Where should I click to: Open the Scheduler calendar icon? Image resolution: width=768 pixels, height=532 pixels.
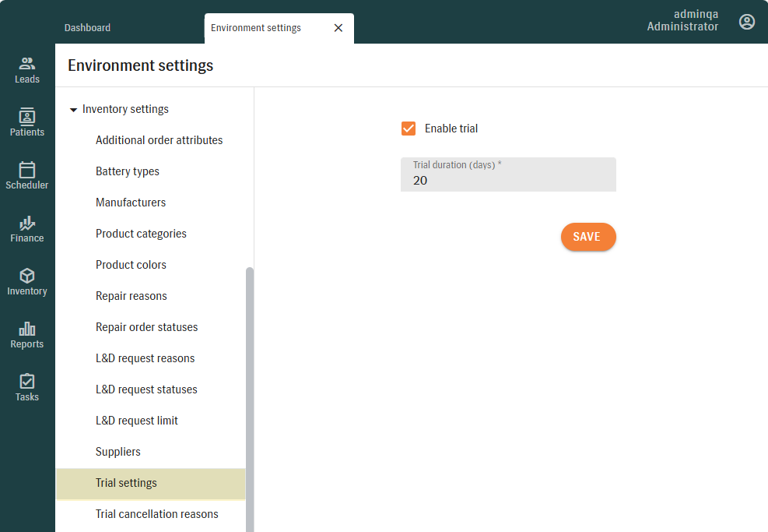click(27, 170)
